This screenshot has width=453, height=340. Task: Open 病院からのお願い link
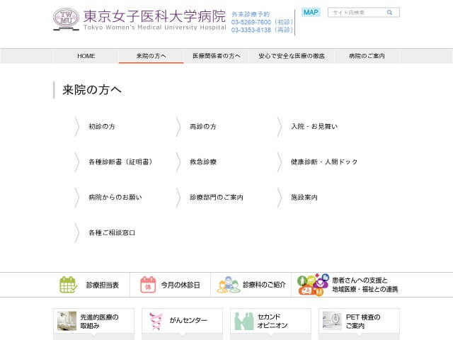point(115,197)
